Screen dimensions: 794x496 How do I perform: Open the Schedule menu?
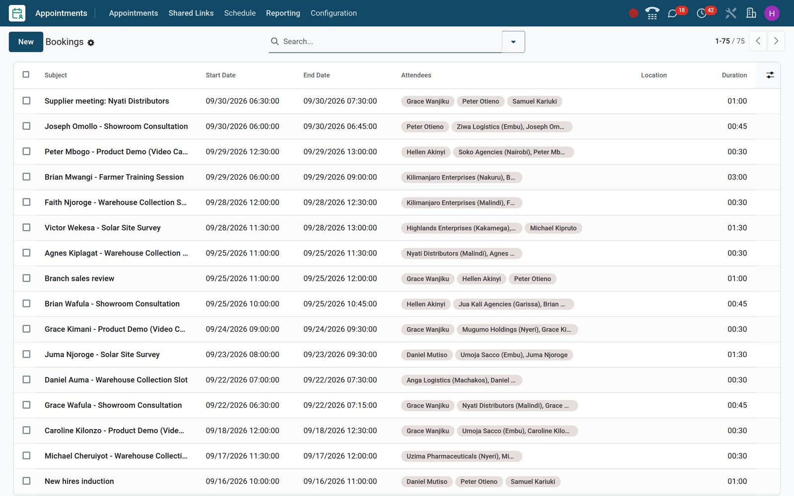(x=240, y=13)
